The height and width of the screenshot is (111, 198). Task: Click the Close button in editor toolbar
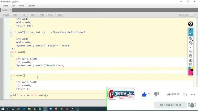coord(60,15)
